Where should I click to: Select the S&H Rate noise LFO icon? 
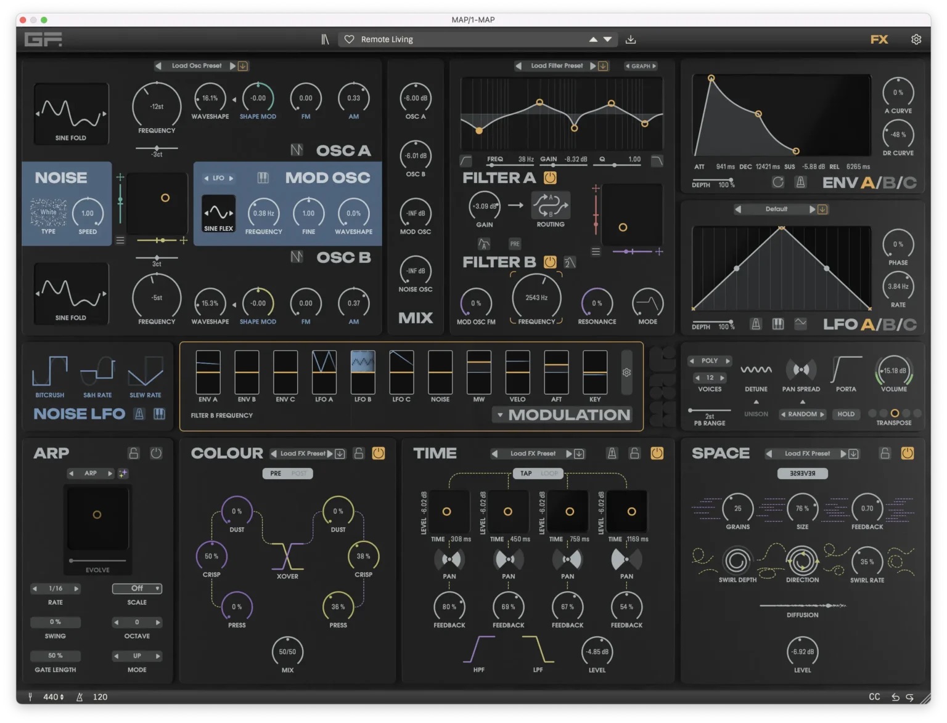(97, 372)
